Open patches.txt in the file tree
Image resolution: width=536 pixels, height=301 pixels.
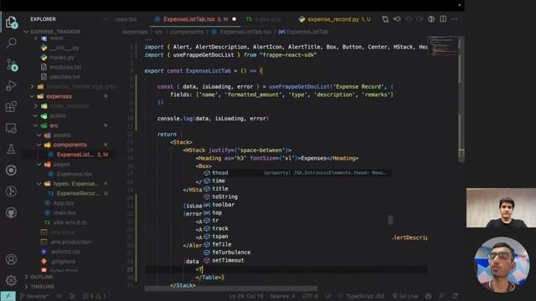tap(64, 77)
